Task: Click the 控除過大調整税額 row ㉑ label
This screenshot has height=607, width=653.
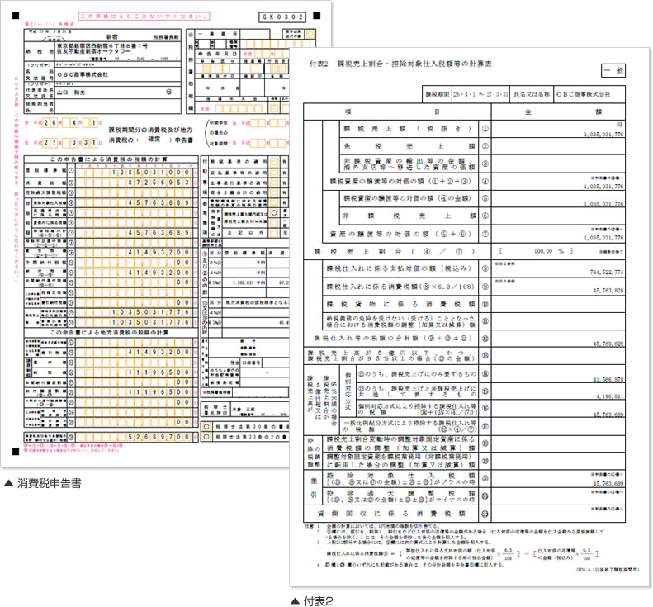Action: (400, 496)
